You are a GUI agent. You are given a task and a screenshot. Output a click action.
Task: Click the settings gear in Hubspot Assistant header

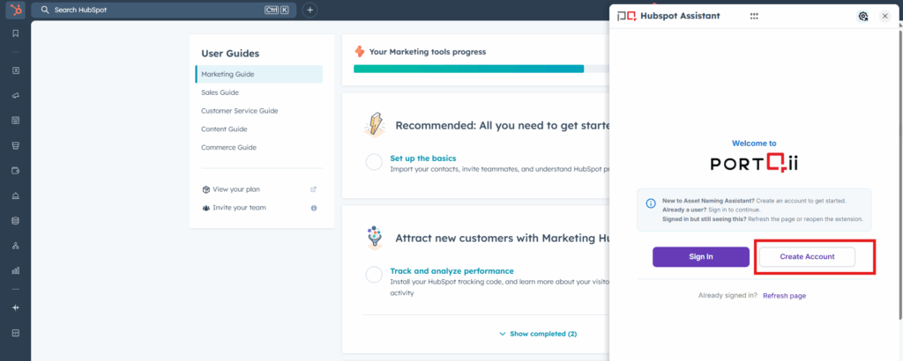[862, 16]
